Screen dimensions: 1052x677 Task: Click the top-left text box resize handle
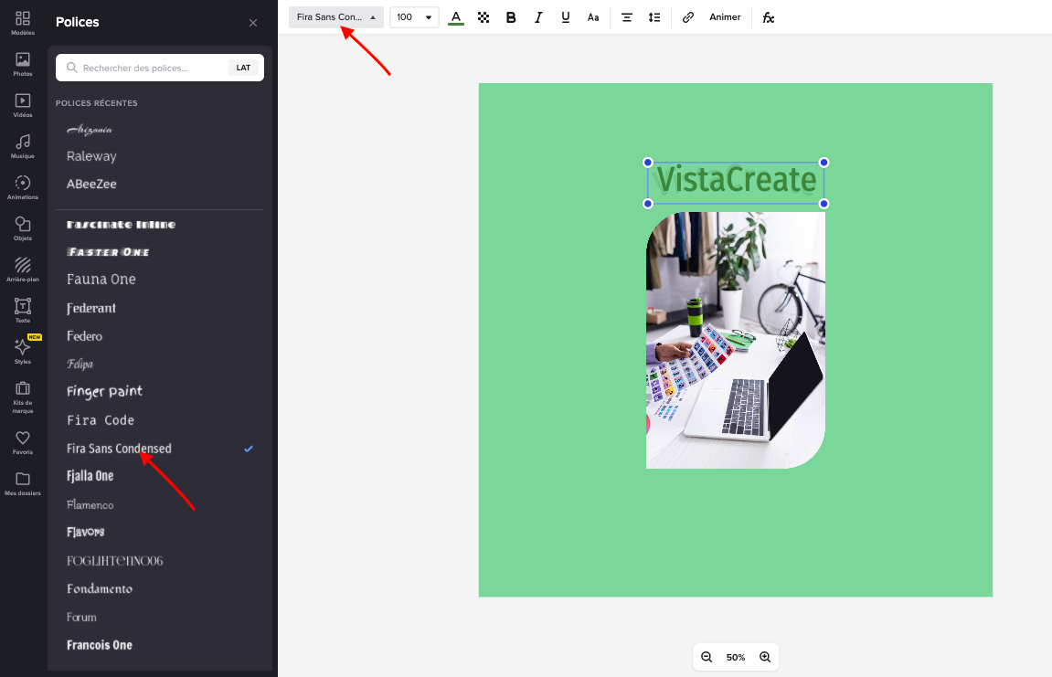pyautogui.click(x=647, y=163)
